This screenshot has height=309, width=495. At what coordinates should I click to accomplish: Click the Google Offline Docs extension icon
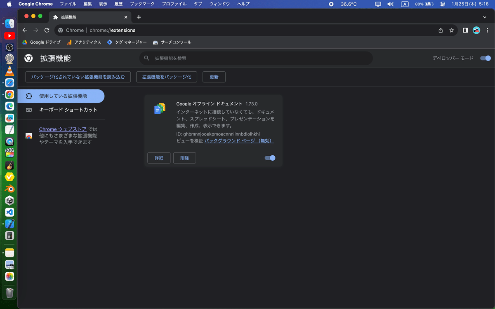pos(160,108)
